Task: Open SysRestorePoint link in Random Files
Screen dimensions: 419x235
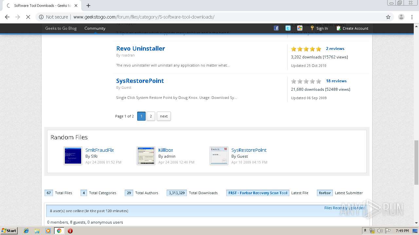Action: coord(249,150)
